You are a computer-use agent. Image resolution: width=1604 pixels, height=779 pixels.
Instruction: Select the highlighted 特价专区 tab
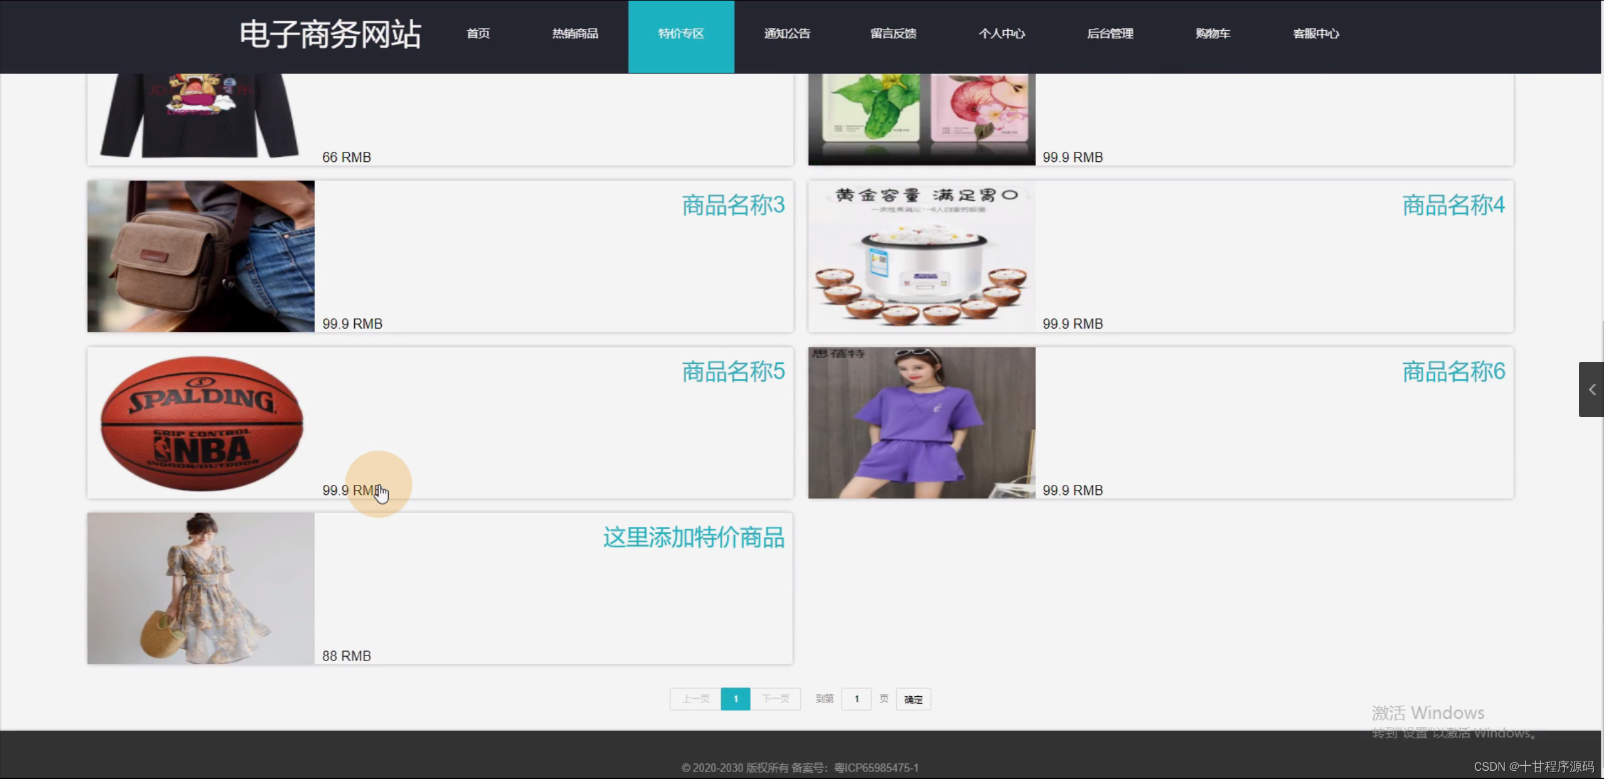coord(681,34)
